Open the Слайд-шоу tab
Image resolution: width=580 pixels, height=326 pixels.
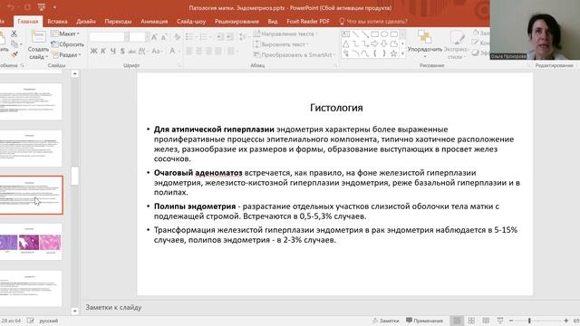(191, 22)
